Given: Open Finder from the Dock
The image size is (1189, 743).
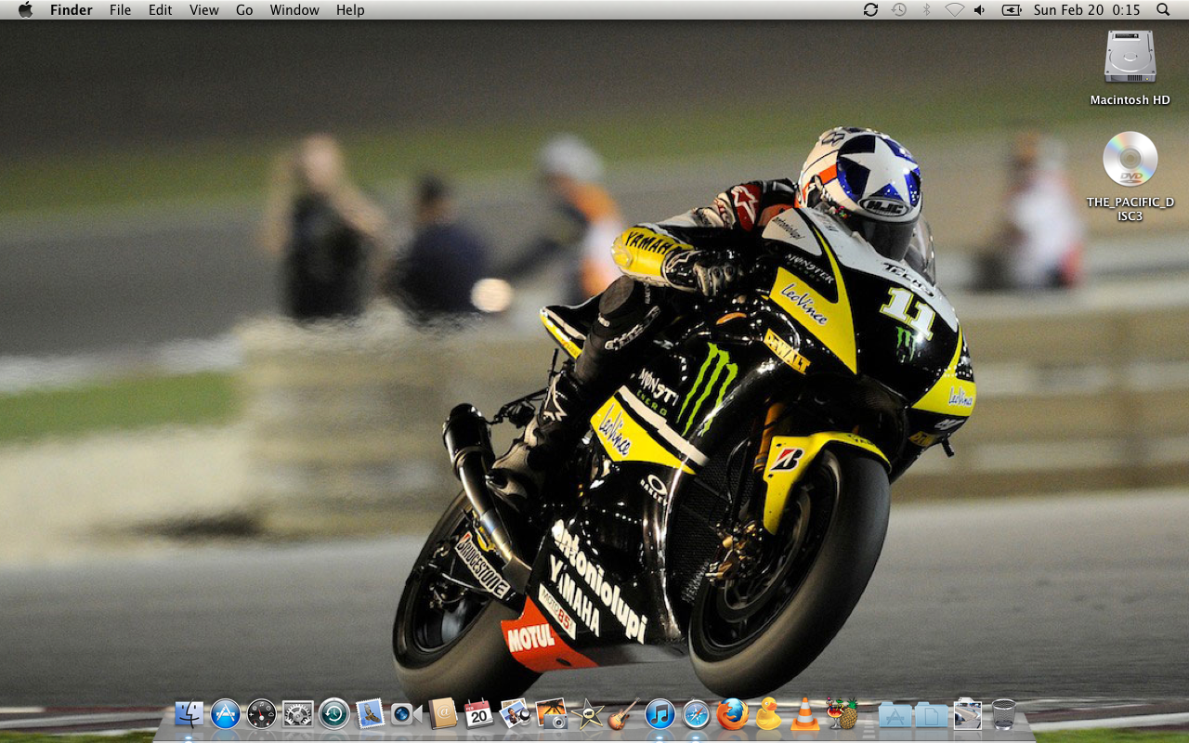Looking at the screenshot, I should click(189, 713).
